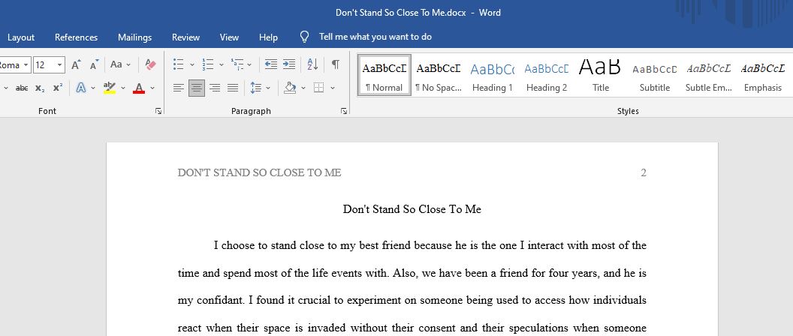Sort text alphabetically
This screenshot has height=336, width=793.
point(312,64)
